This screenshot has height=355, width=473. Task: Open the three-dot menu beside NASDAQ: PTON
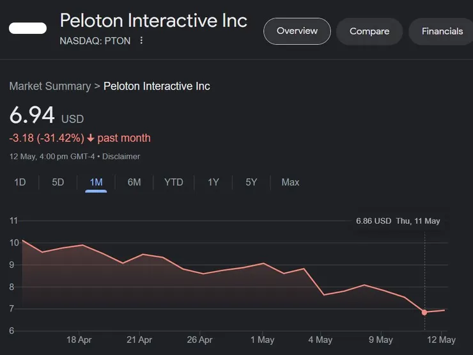(x=142, y=41)
